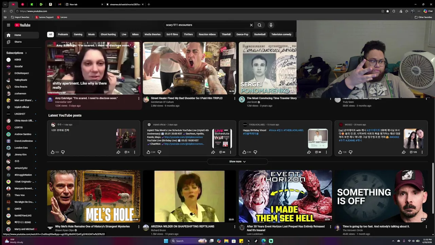This screenshot has width=435, height=245.
Task: Open a new browser tab
Action: [x=149, y=4]
